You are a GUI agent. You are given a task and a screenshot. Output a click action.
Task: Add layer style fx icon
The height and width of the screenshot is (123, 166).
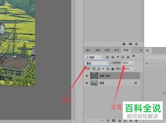pos(108,121)
